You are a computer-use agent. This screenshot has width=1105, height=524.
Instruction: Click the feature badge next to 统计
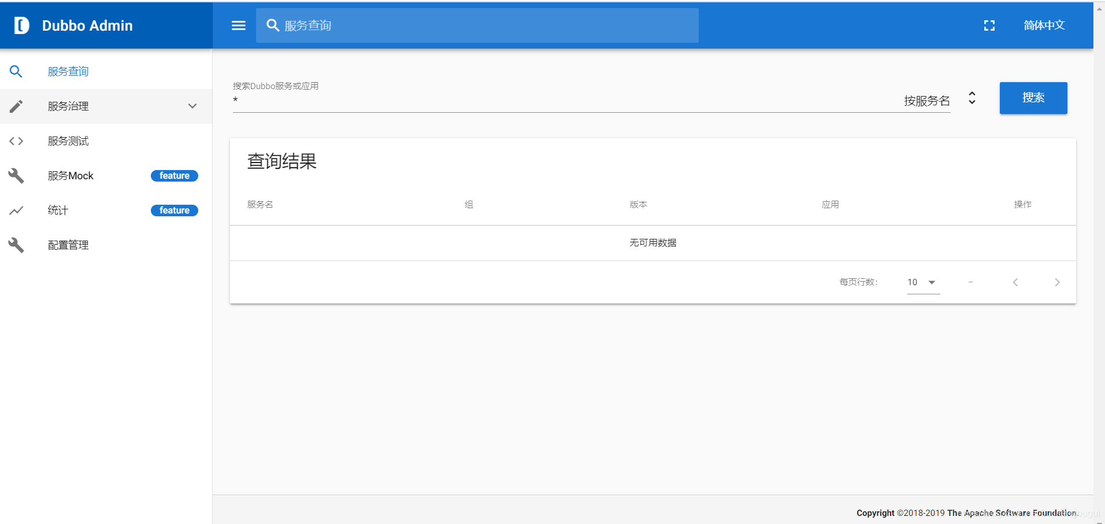[174, 210]
